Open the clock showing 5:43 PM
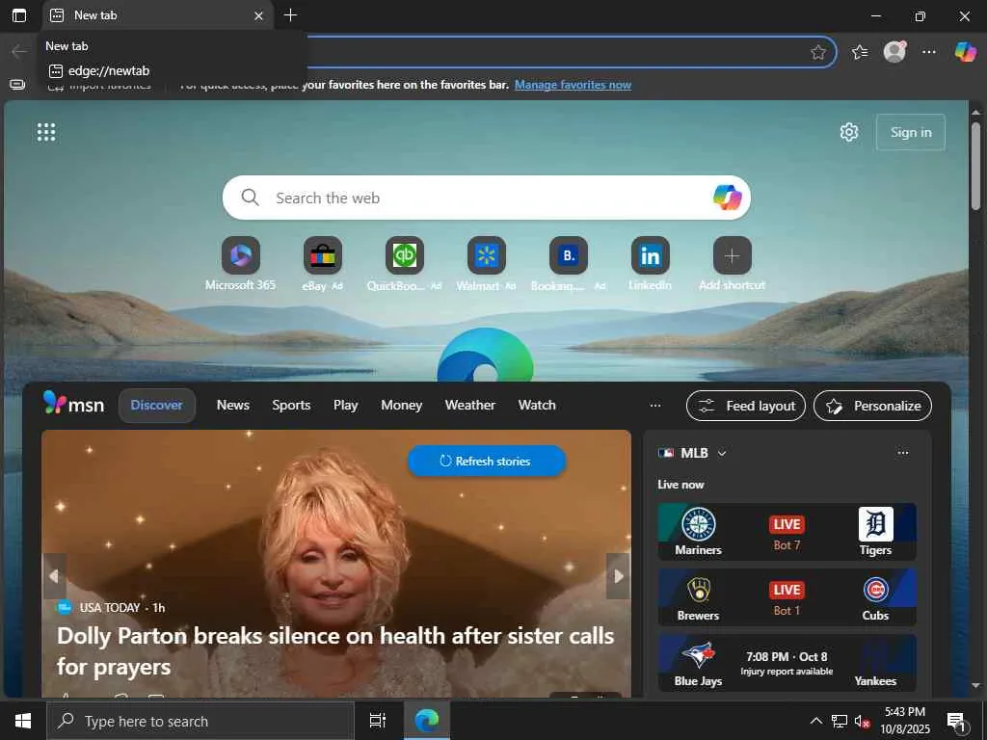 click(904, 721)
